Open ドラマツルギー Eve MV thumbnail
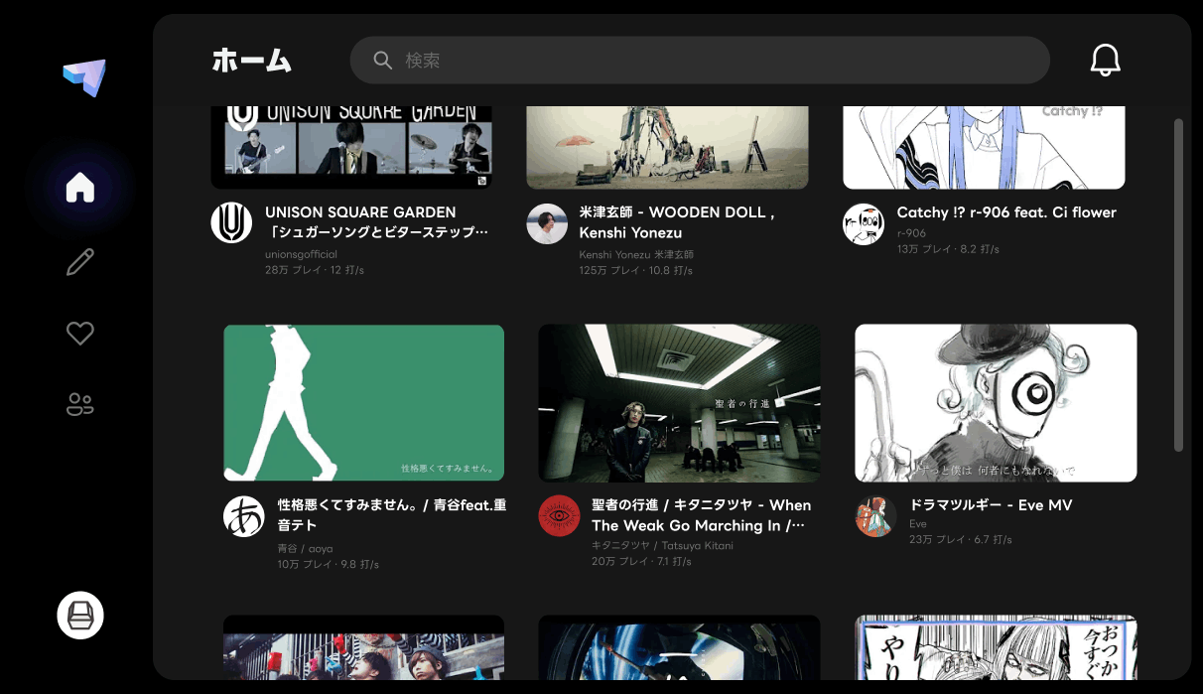 click(x=996, y=403)
